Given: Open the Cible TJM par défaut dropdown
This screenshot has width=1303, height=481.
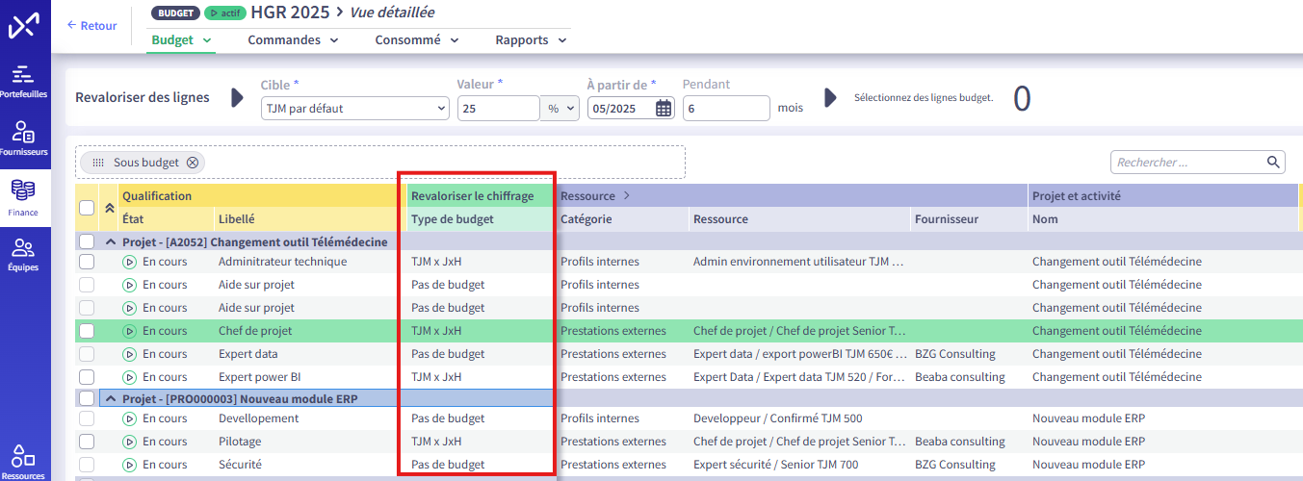Looking at the screenshot, I should [x=354, y=109].
